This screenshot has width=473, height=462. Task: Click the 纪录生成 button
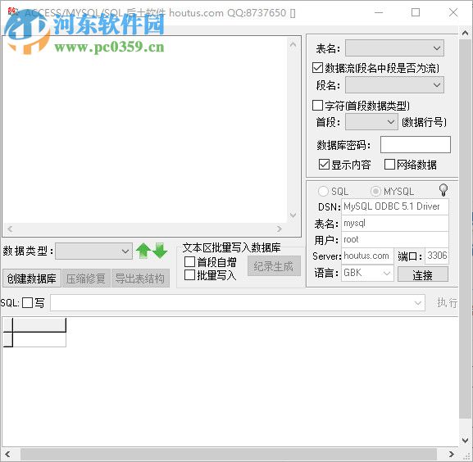pos(274,266)
